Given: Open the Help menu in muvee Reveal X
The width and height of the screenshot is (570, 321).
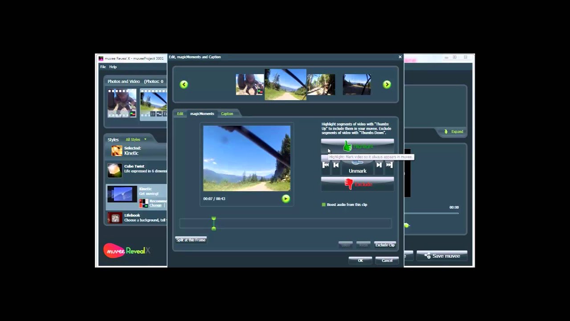Looking at the screenshot, I should tap(113, 67).
